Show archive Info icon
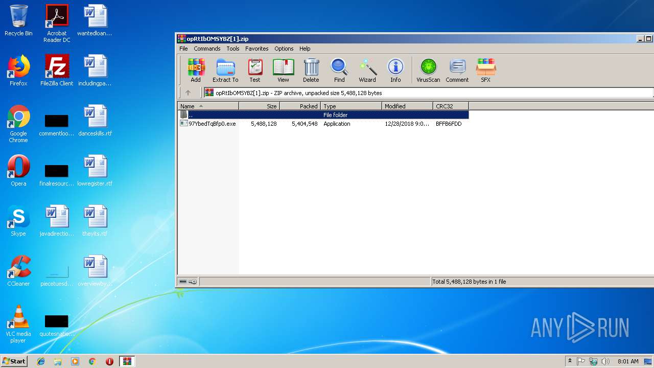 tap(395, 71)
